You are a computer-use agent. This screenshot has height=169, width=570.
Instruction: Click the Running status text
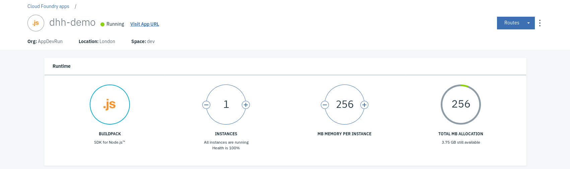(x=115, y=24)
